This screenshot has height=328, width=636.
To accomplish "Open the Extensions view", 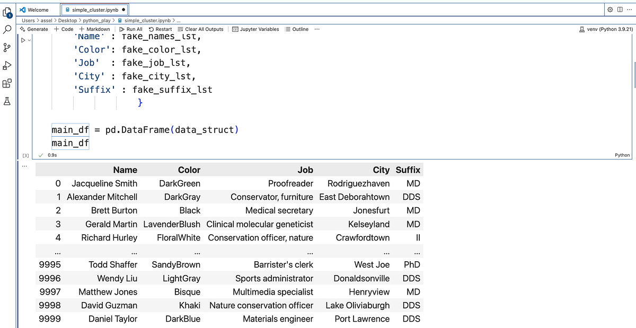I will [x=7, y=83].
